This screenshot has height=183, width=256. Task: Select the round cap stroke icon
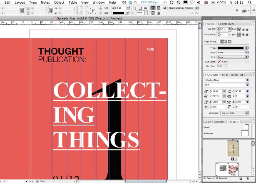[x=243, y=29]
